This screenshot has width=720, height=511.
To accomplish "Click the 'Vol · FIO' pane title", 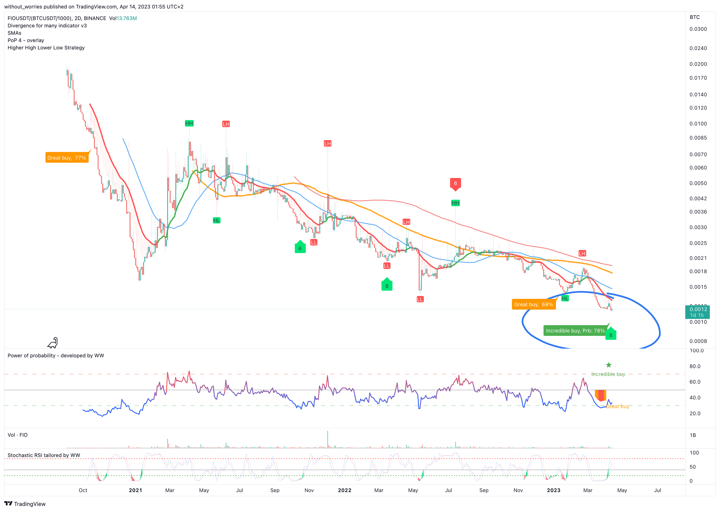I will click(18, 435).
